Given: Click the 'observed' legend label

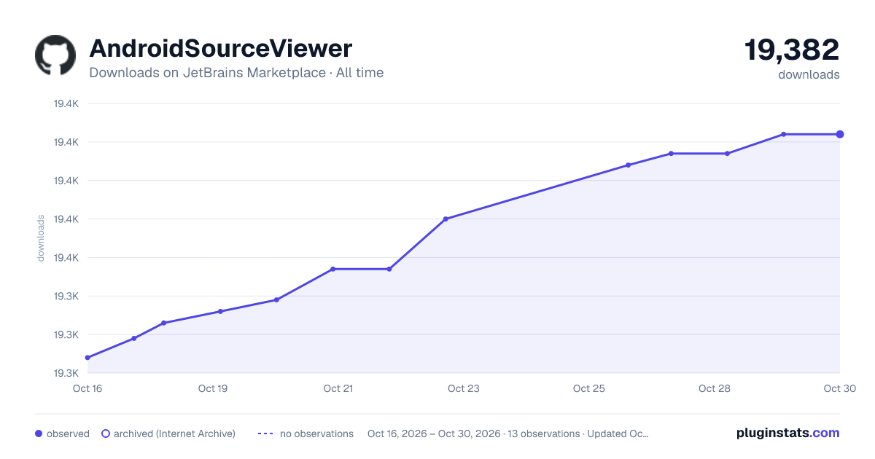Looking at the screenshot, I should (68, 433).
